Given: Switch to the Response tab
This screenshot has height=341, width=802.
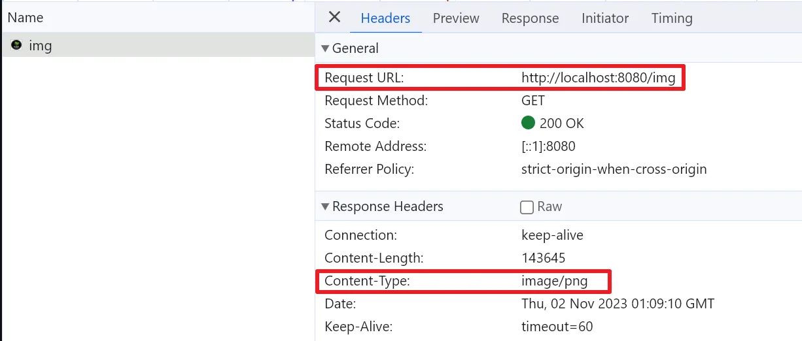Looking at the screenshot, I should pyautogui.click(x=530, y=18).
